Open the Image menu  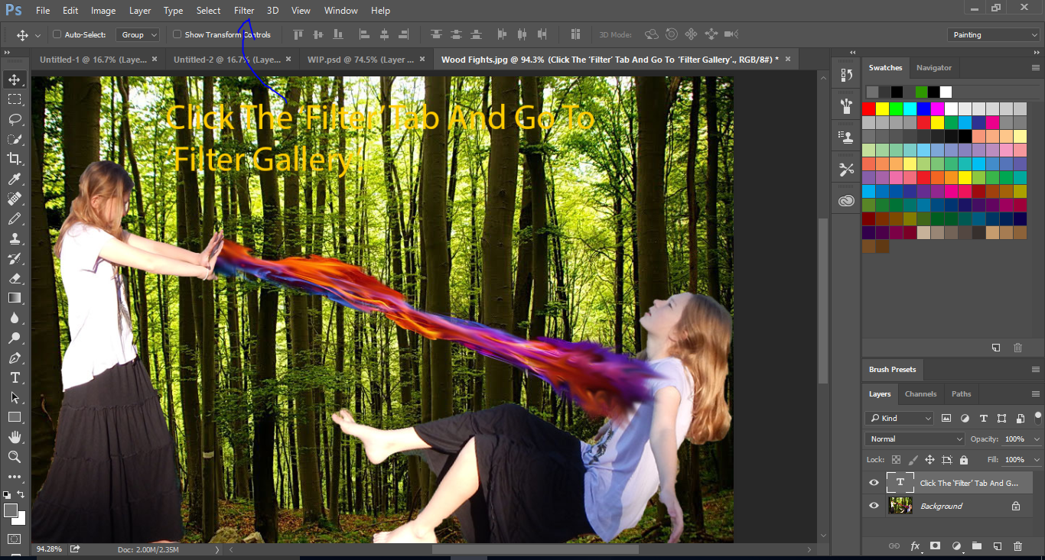click(103, 11)
